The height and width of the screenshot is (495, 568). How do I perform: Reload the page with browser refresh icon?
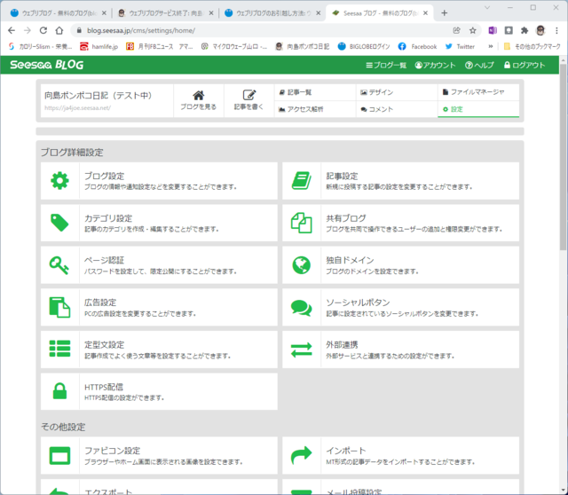click(x=43, y=30)
